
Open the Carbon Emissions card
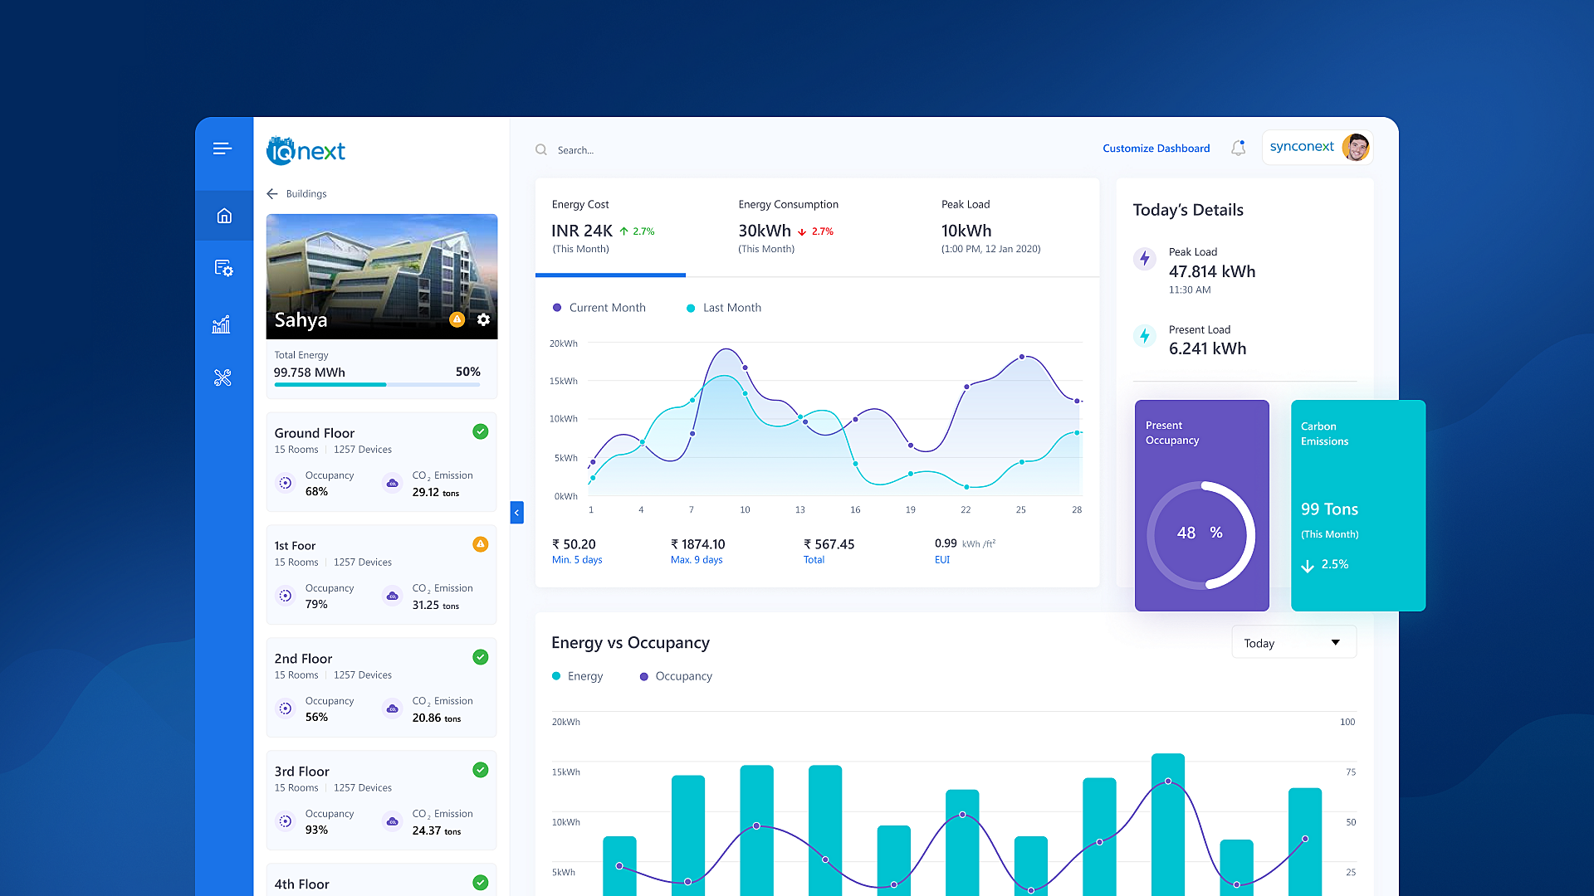1358,506
